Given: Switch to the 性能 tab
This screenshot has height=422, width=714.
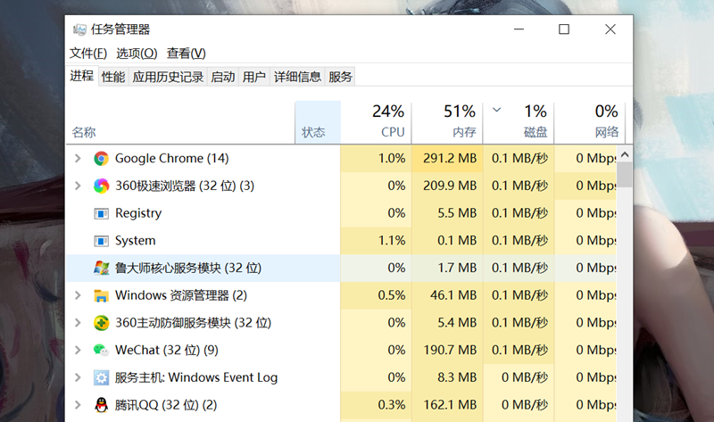Looking at the screenshot, I should click(x=113, y=77).
